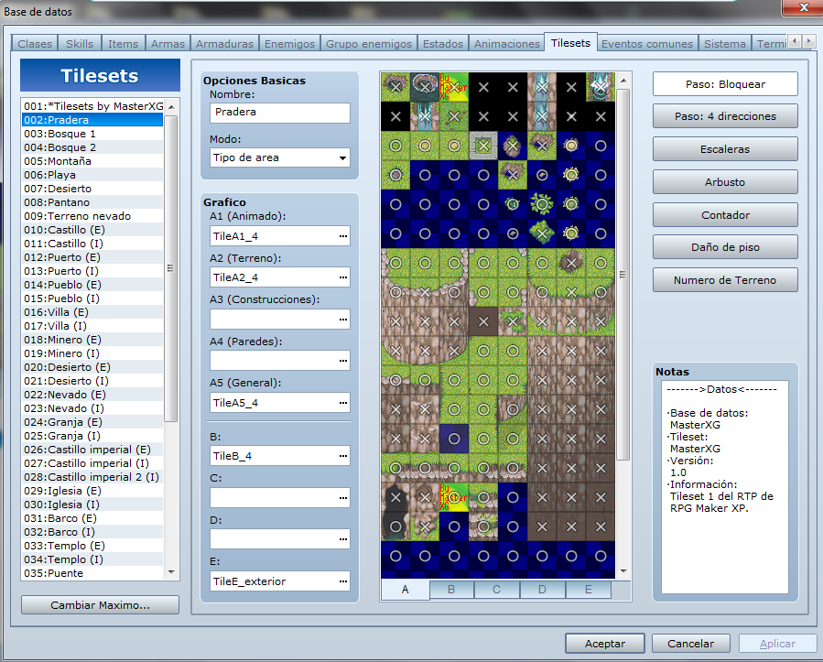The width and height of the screenshot is (823, 662).
Task: Select tileset '026:Castillo imperial (E)'
Action: [92, 450]
